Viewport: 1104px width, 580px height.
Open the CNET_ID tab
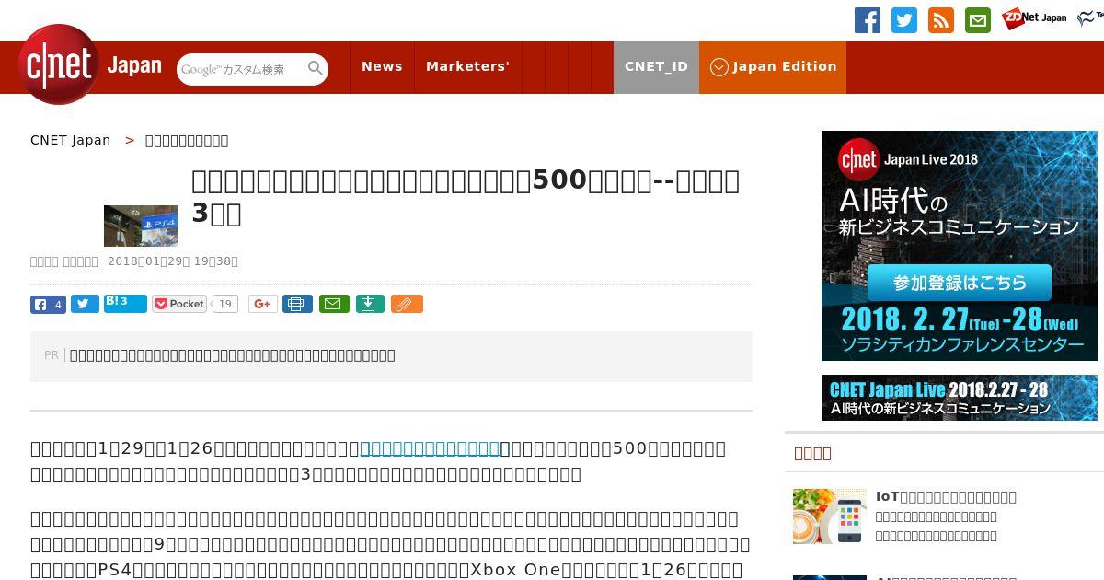tap(656, 66)
